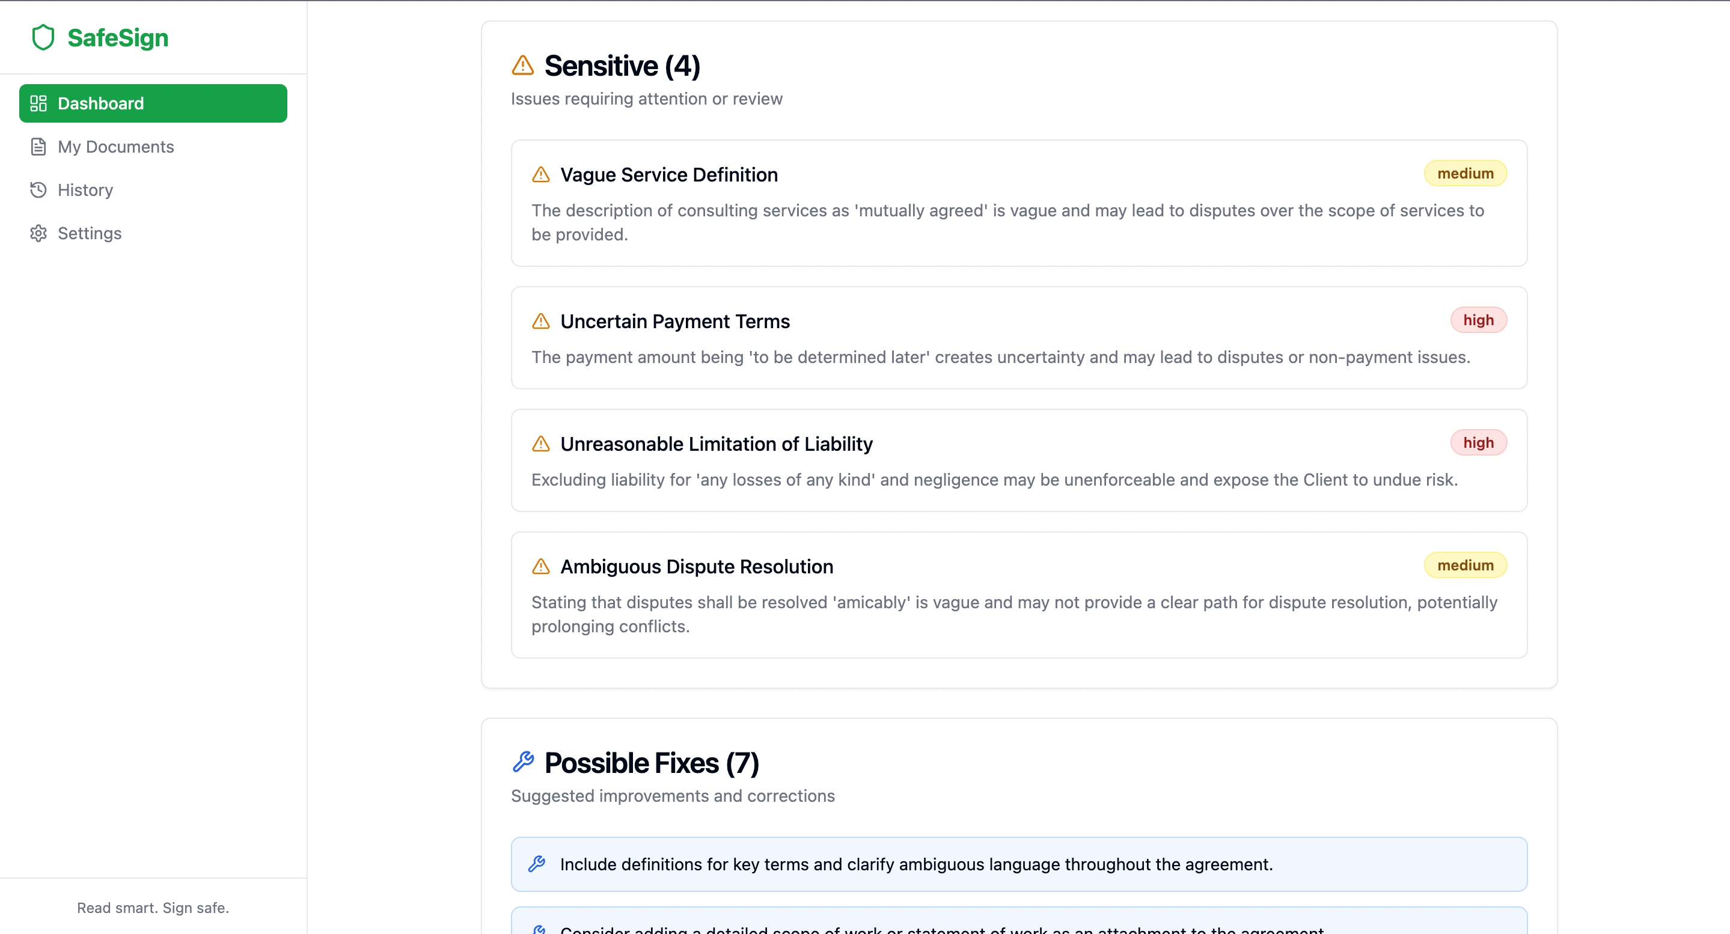
Task: Click the wrench icon beside Possible Fixes
Action: tap(523, 762)
